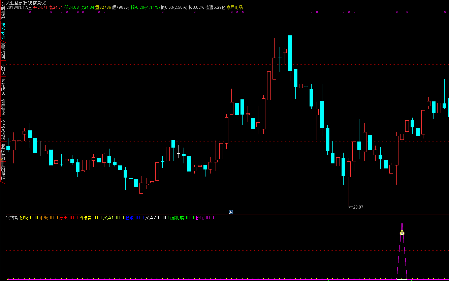The width and height of the screenshot is (449, 281).
Task: Click the 中级: 0.00 indicator value
Action: pos(49,218)
